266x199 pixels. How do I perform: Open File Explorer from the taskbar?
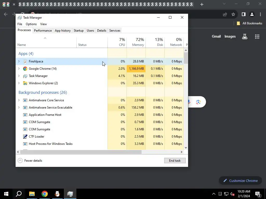coord(32,194)
